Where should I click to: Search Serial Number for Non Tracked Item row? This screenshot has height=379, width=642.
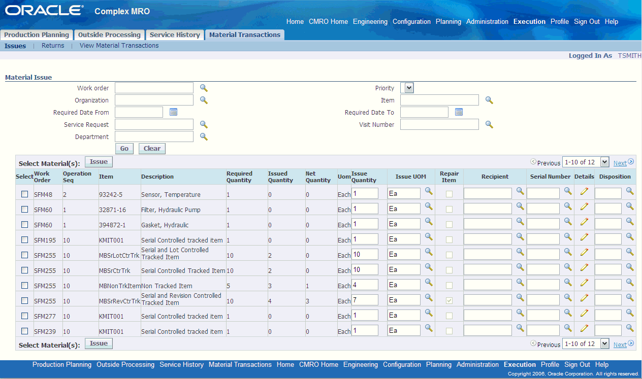(x=568, y=283)
